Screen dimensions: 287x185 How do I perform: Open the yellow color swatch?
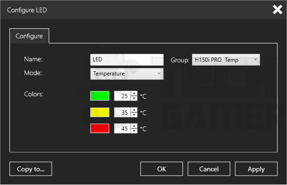click(x=100, y=112)
